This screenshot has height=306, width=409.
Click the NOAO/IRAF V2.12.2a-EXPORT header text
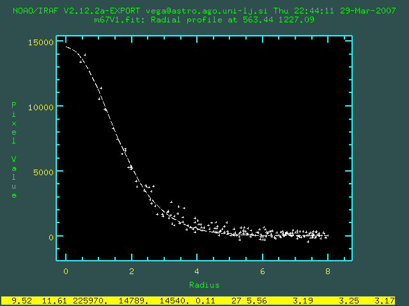pos(77,11)
